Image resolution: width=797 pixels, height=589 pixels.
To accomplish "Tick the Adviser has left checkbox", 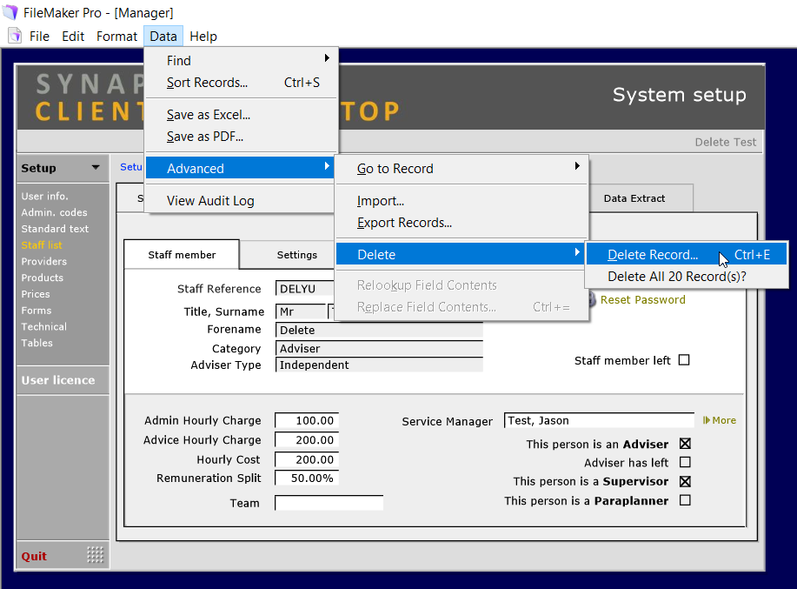I will (x=685, y=462).
